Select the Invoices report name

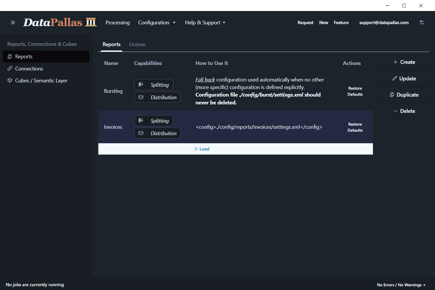pos(113,127)
